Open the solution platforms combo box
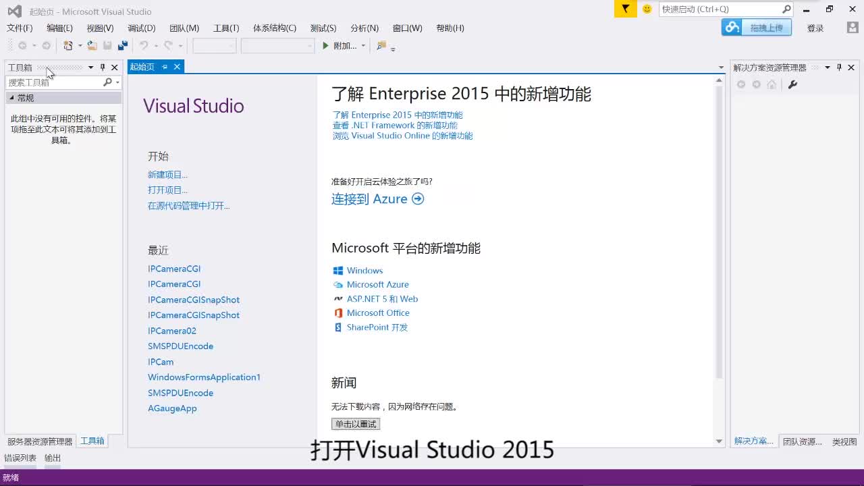The height and width of the screenshot is (486, 864). coord(277,46)
